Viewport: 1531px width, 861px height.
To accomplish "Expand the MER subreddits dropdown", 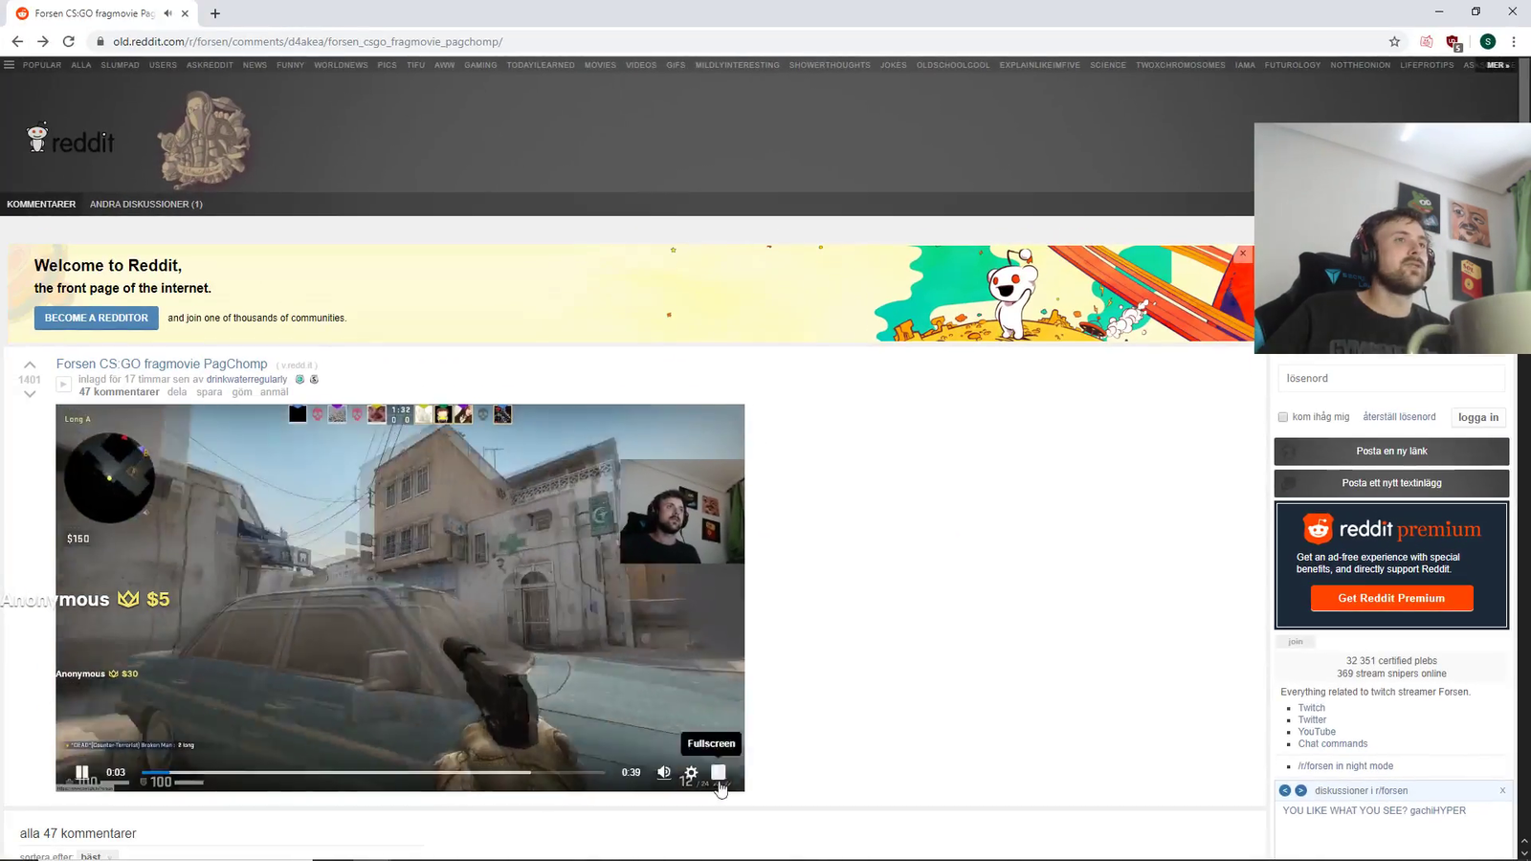I will pyautogui.click(x=1498, y=65).
